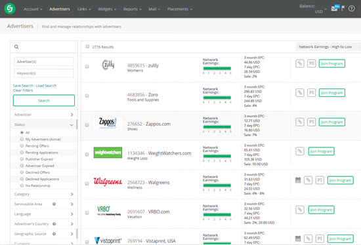This screenshot has width=361, height=245.
Task: Click the zulily logo thumbnail
Action: coord(108,65)
